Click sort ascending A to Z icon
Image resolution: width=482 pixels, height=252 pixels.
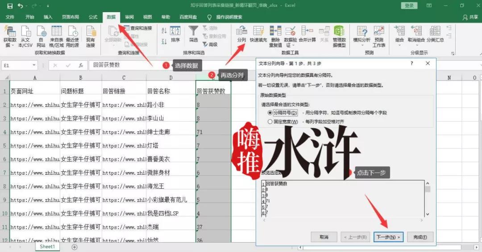[164, 30]
